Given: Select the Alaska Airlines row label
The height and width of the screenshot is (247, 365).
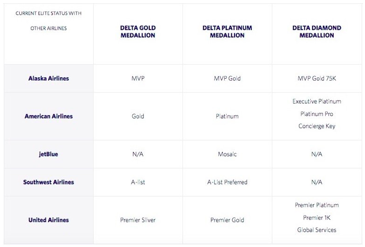Looking at the screenshot, I should (x=49, y=79).
